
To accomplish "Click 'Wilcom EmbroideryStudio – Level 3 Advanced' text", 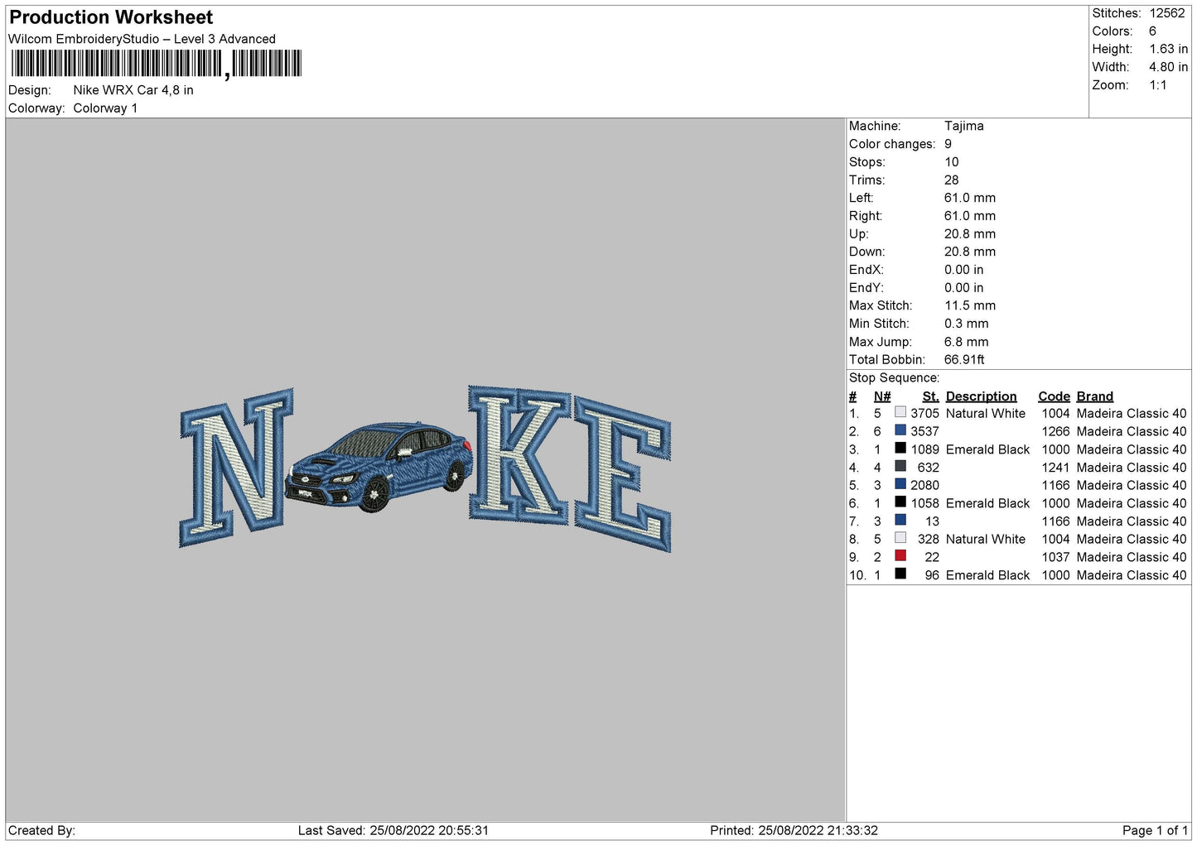I will [x=142, y=39].
